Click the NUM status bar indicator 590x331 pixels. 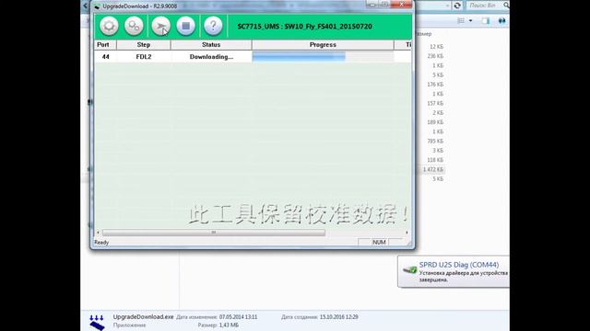pos(379,243)
